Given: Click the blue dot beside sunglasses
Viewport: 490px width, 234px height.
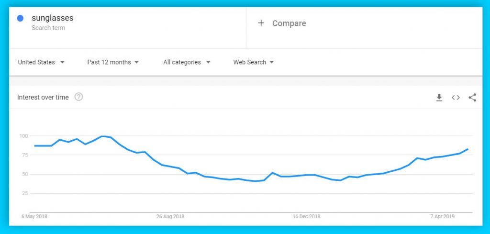Looking at the screenshot, I should [20, 19].
